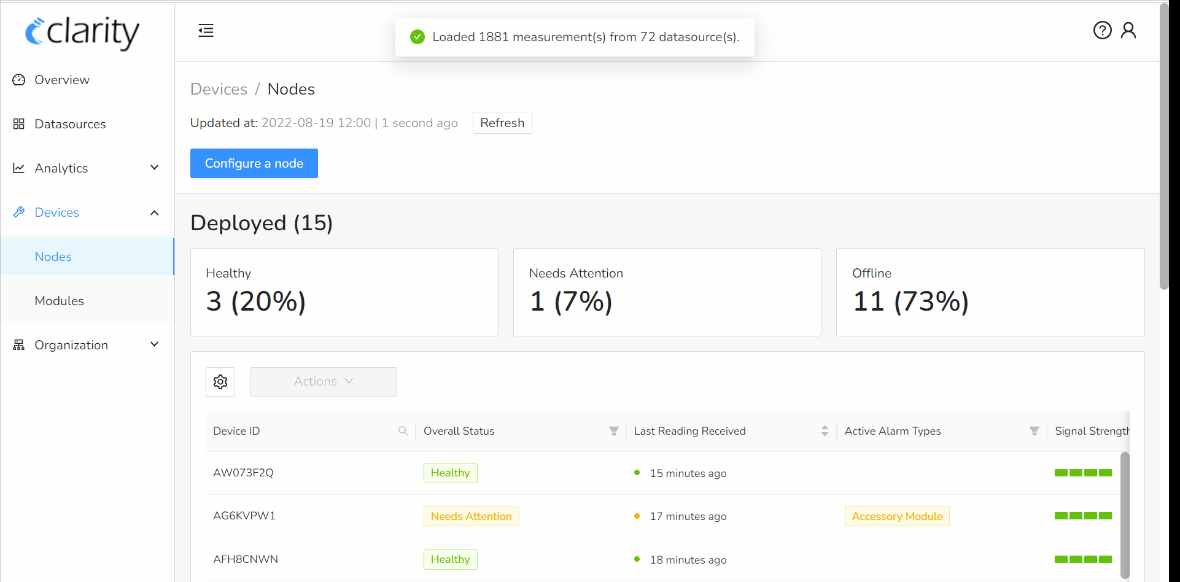Click Configure a node button
Viewport: 1180px width, 582px height.
pos(254,163)
